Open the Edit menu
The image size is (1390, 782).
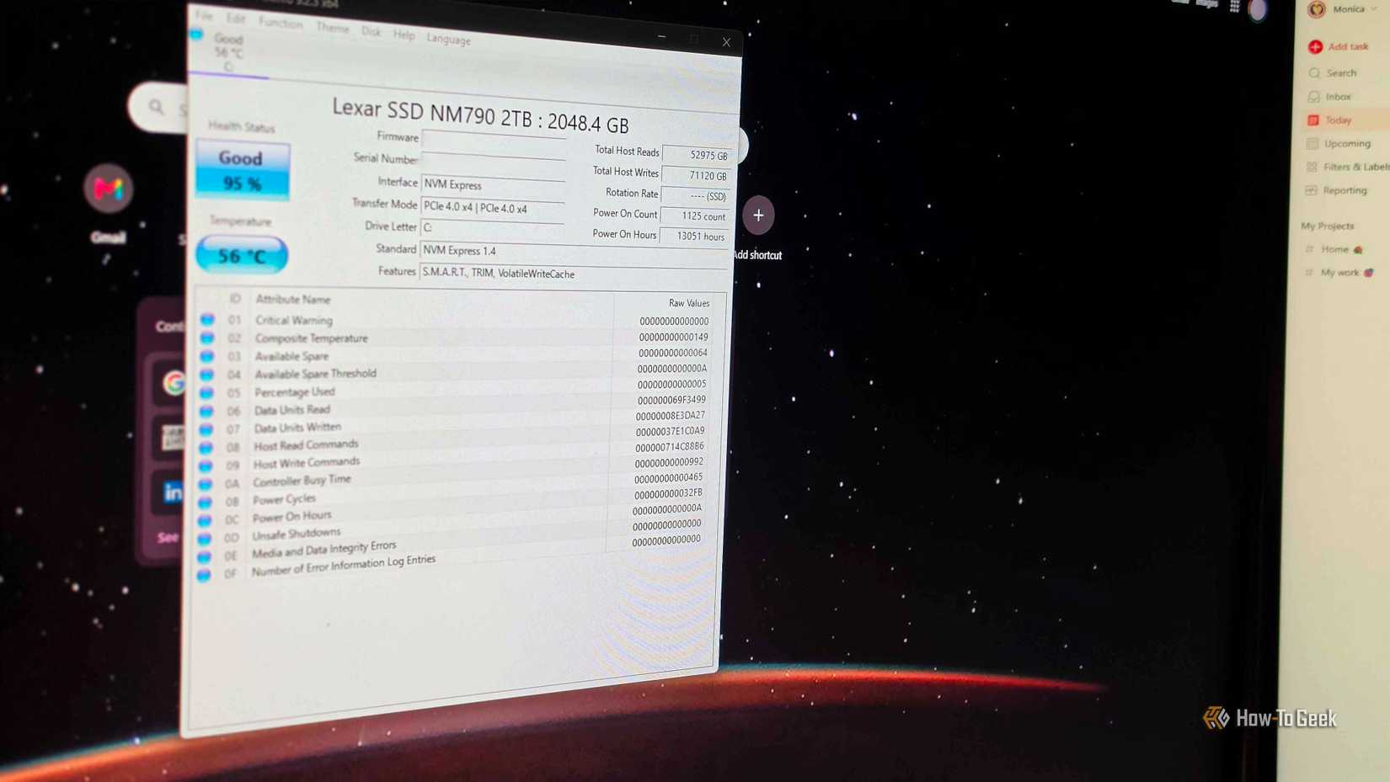pos(236,19)
